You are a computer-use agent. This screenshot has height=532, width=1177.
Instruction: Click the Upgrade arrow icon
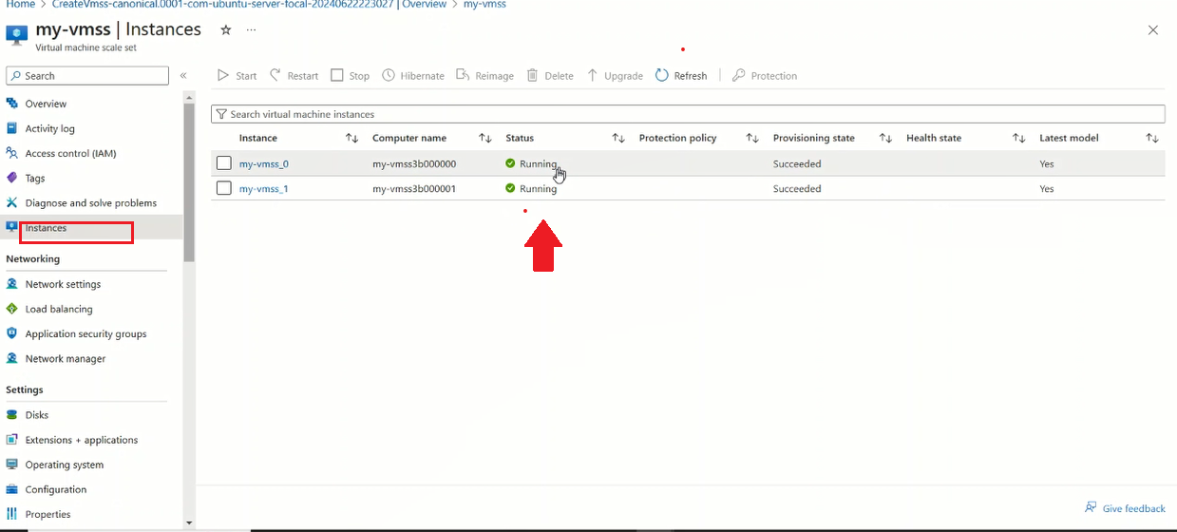pyautogui.click(x=593, y=75)
